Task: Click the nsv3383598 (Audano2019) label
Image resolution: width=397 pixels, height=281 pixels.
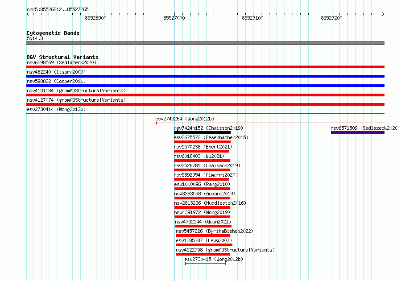Action: (x=205, y=194)
